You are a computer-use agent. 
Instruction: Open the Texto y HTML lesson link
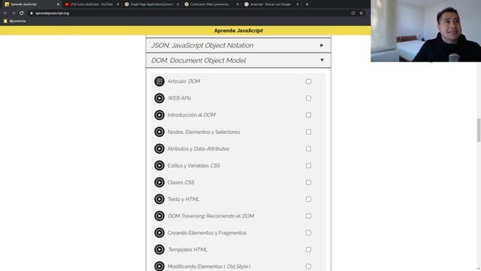183,199
